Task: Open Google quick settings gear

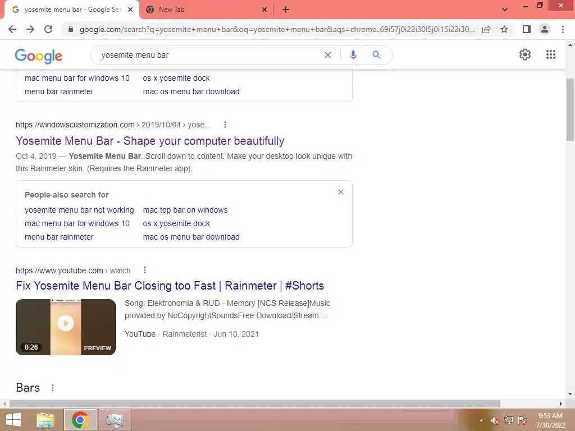Action: [525, 54]
